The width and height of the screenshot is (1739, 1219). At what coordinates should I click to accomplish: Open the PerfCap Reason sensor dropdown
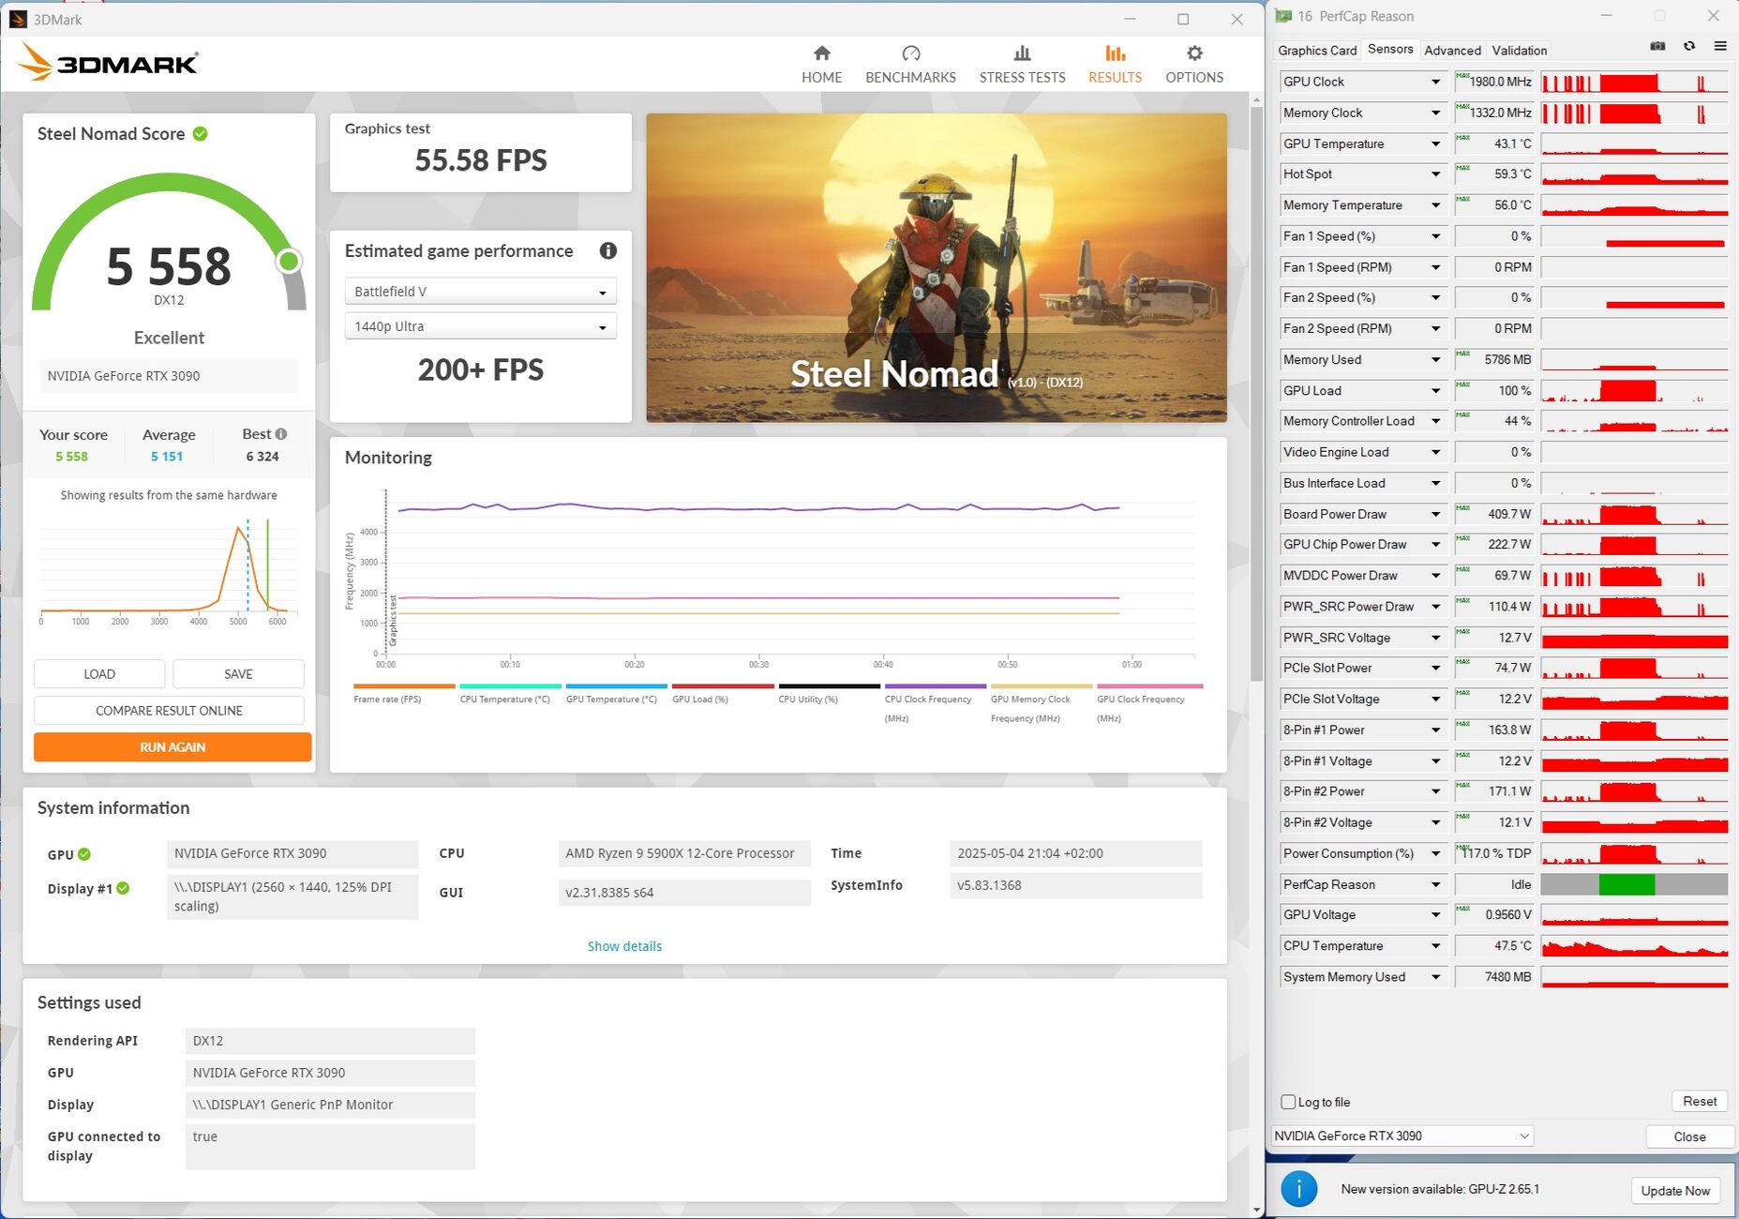[1435, 884]
